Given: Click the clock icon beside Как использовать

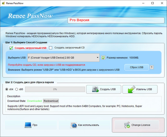Looking at the screenshot, I should click(x=73, y=125).
